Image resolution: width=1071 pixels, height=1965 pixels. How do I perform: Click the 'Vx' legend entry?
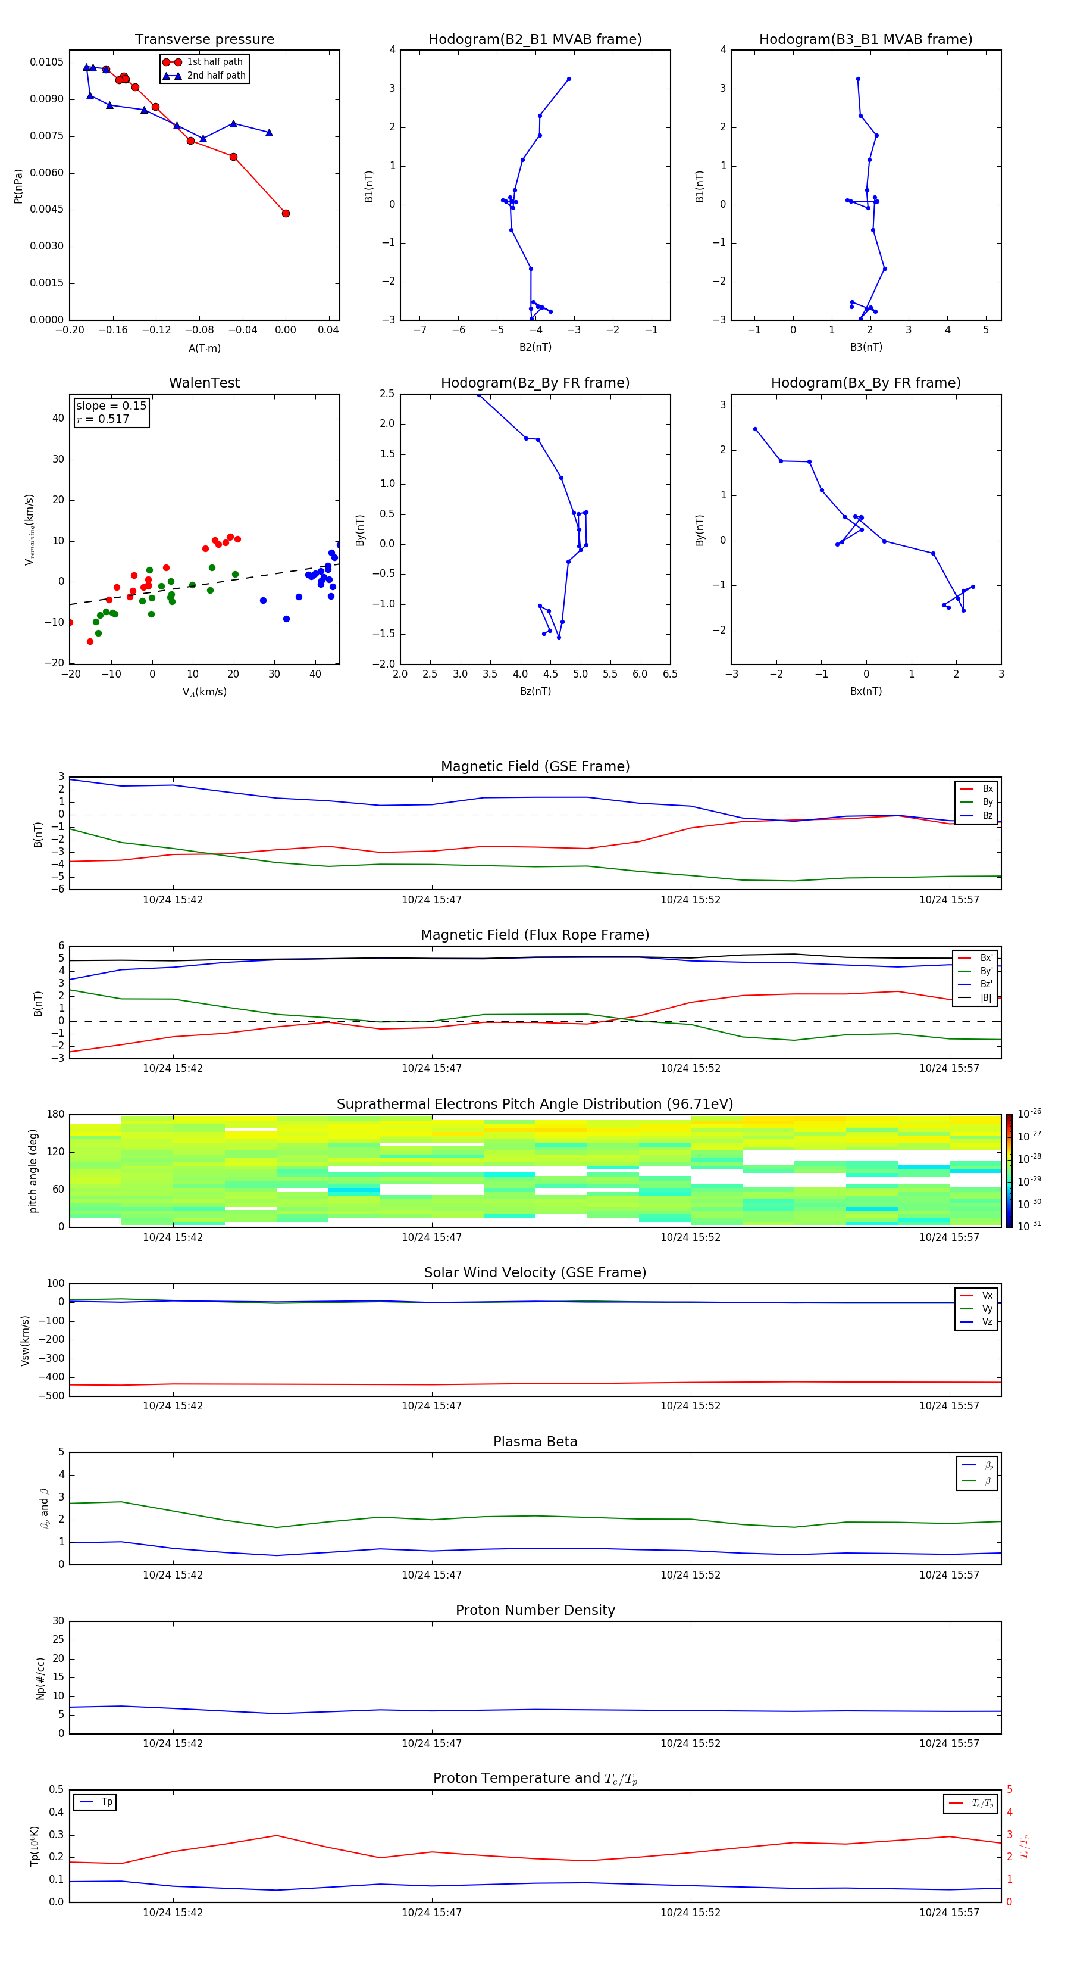(x=976, y=1295)
